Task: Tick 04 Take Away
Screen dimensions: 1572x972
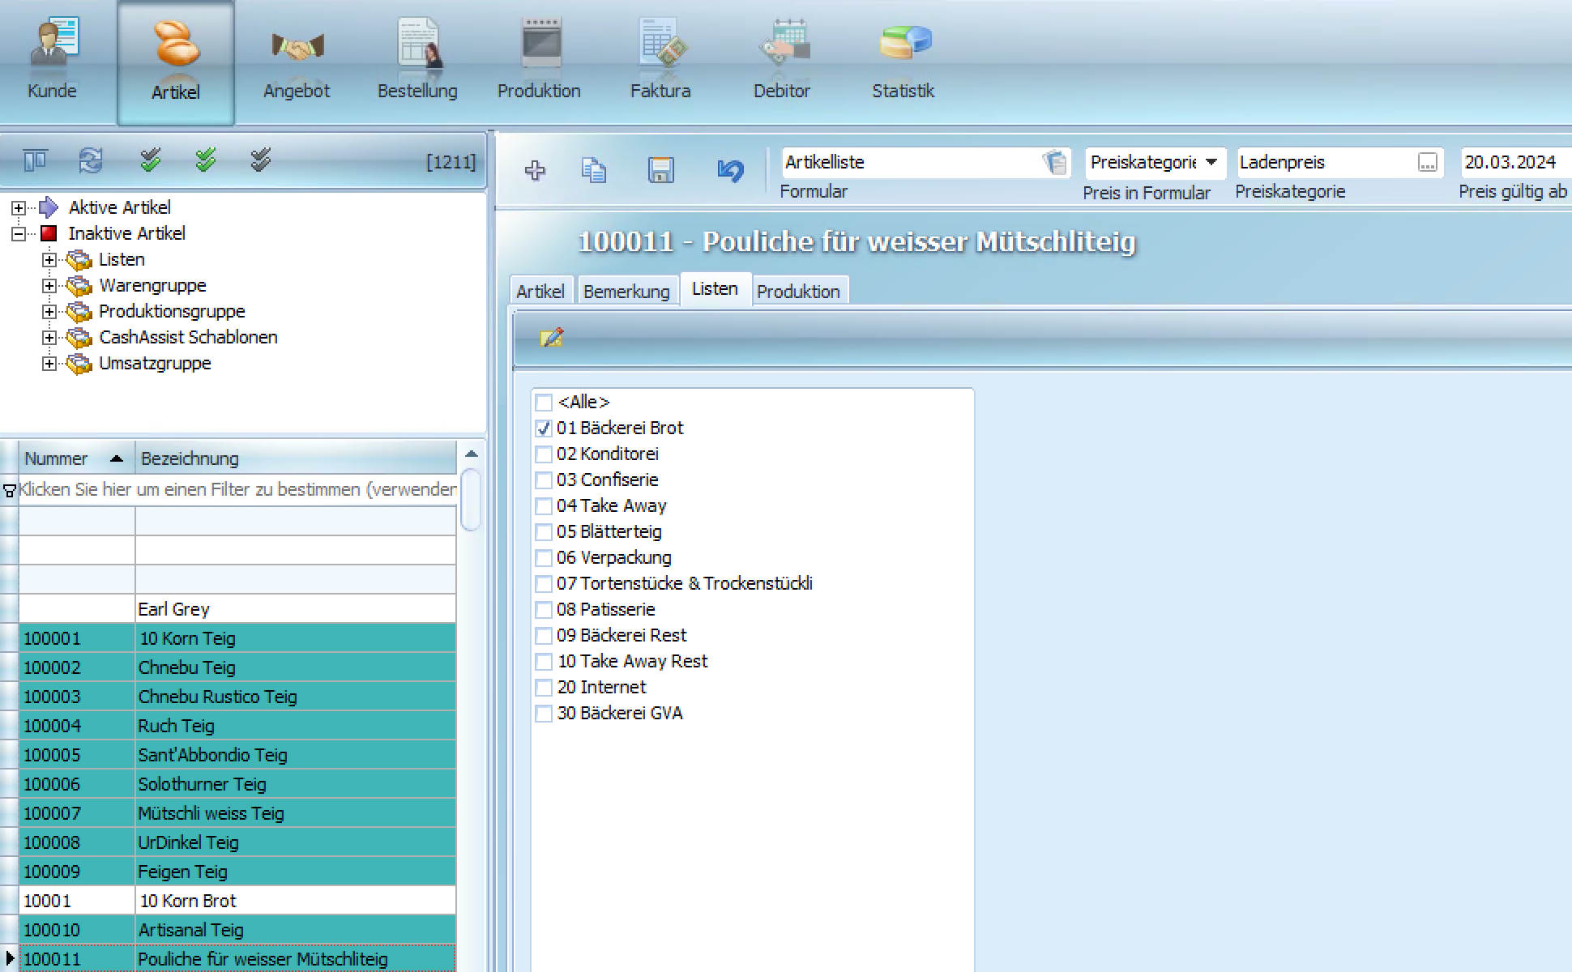Action: (x=544, y=505)
